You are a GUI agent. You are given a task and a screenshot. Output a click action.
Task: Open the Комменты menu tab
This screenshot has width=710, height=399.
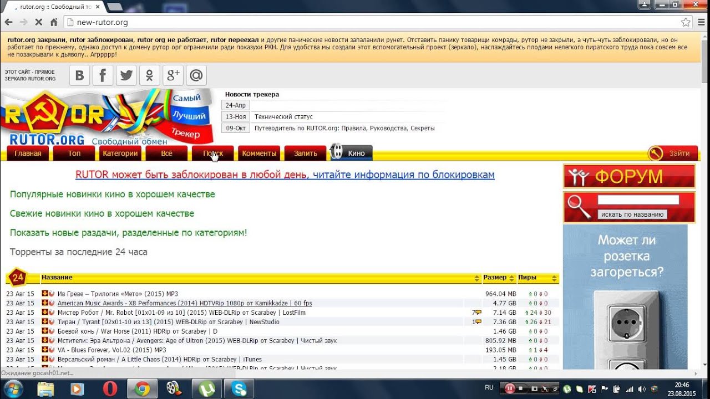(259, 154)
